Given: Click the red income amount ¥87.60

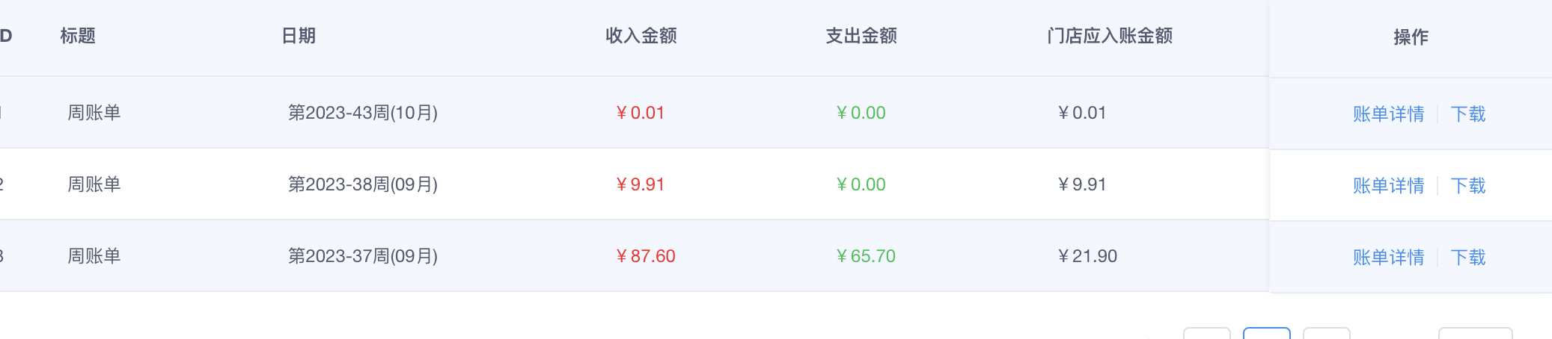Looking at the screenshot, I should coord(645,256).
